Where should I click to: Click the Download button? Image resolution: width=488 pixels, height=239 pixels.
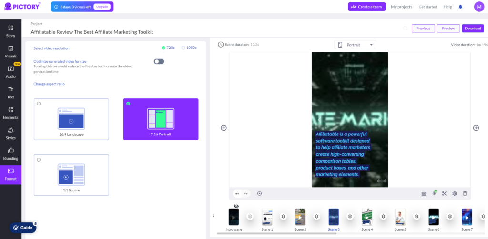click(473, 28)
